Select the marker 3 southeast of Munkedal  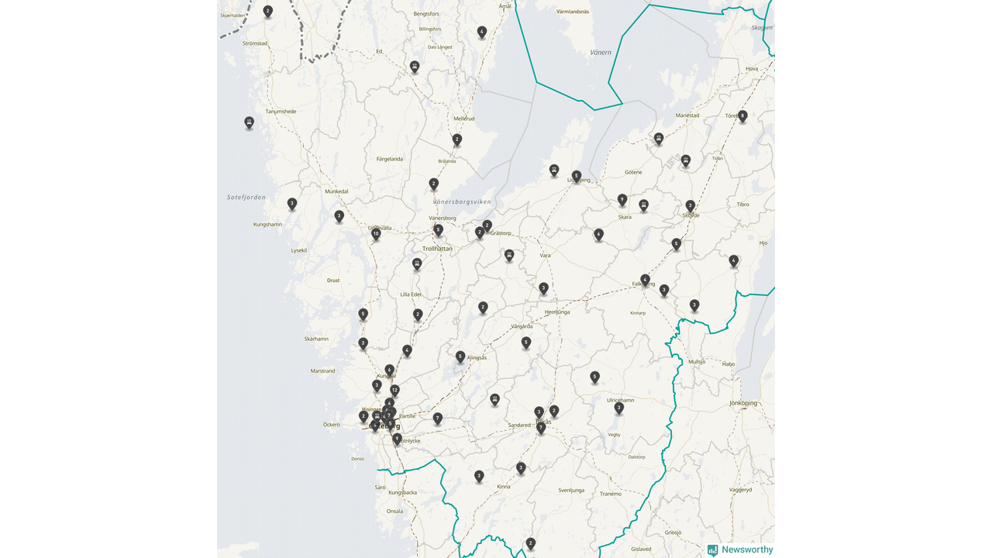pos(339,217)
